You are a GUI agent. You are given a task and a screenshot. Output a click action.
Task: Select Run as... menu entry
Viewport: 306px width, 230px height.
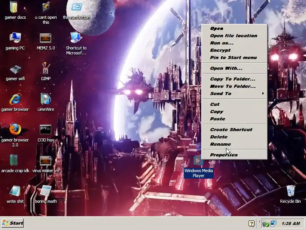[234, 43]
